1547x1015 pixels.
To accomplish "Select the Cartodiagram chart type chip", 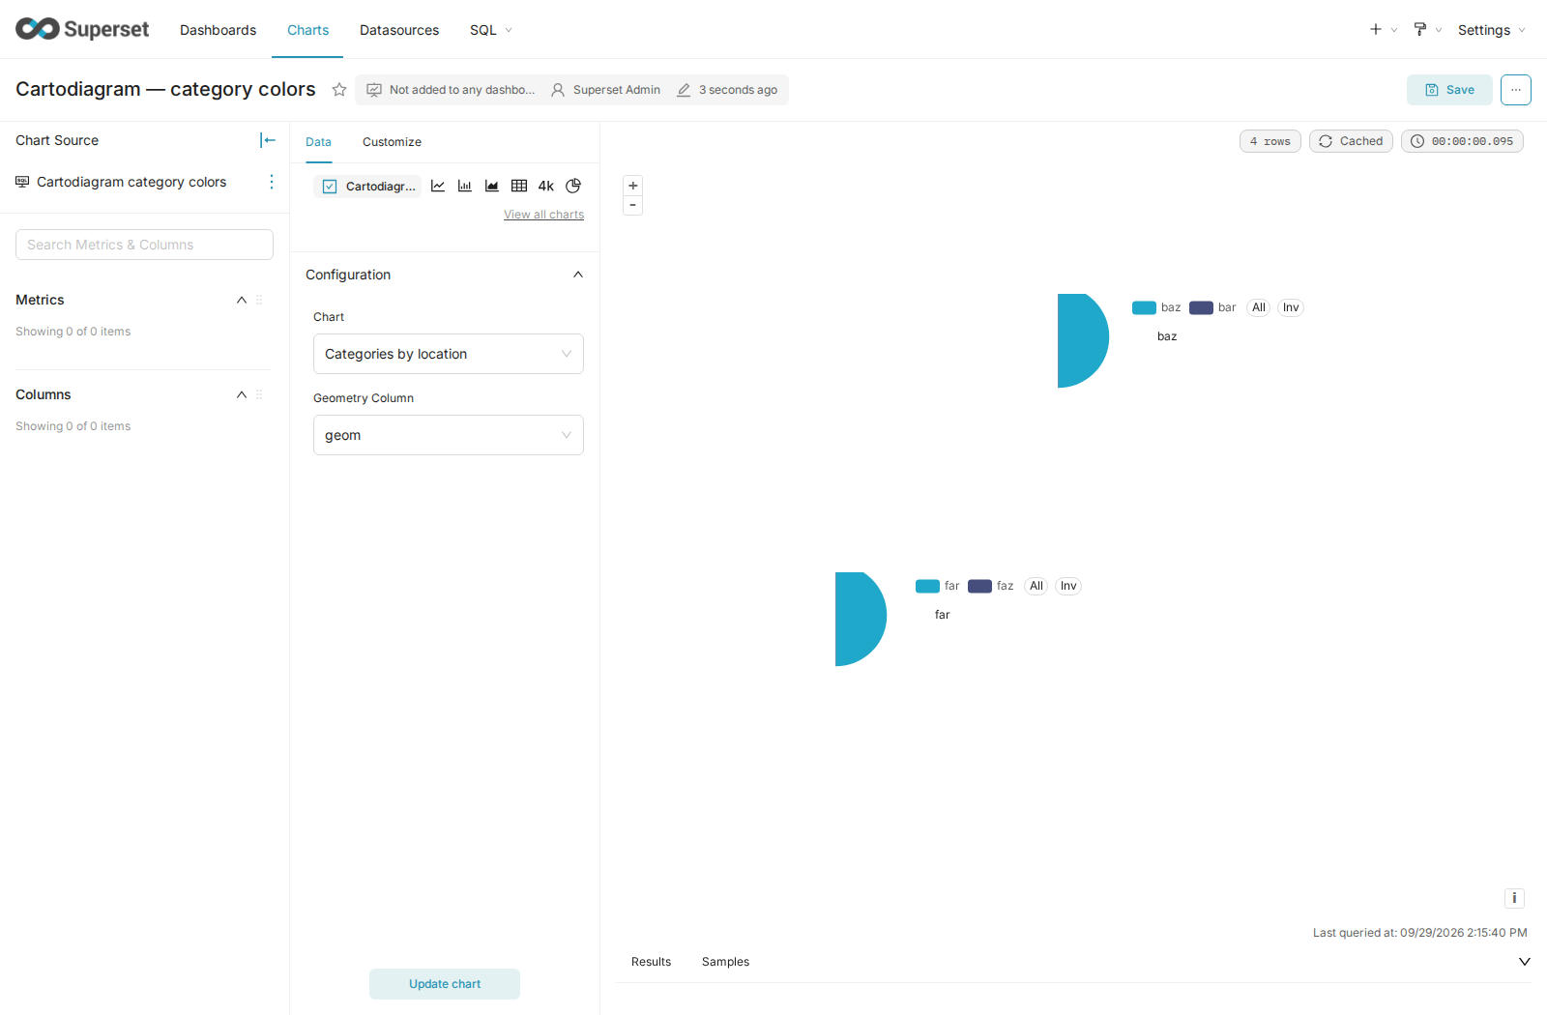I will (x=368, y=186).
